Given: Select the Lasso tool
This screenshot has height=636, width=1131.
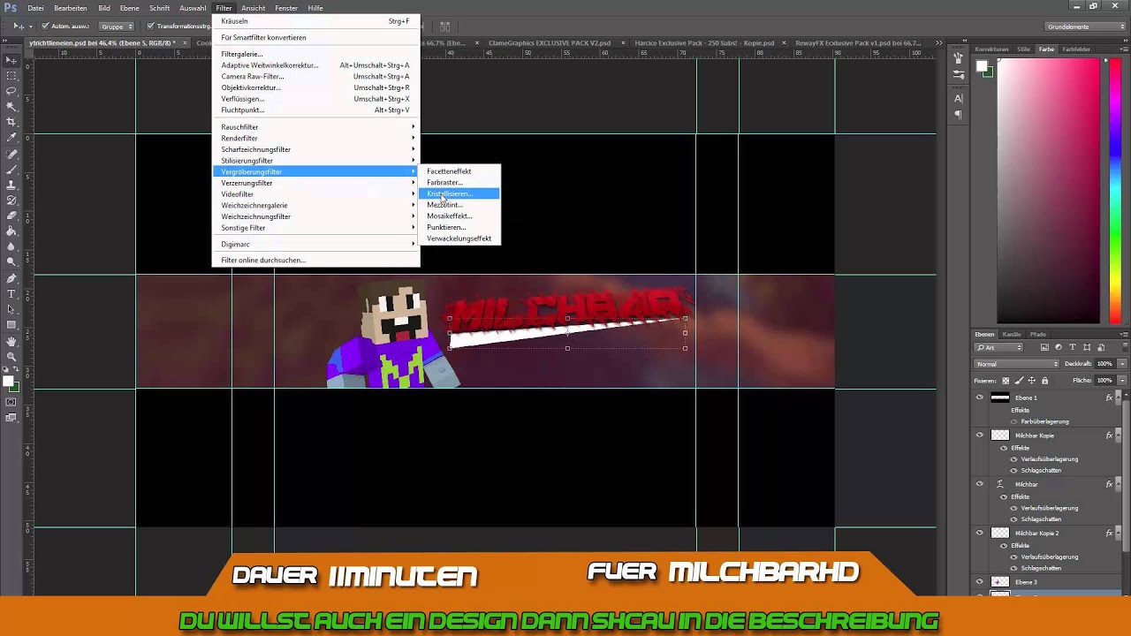Looking at the screenshot, I should (x=11, y=91).
